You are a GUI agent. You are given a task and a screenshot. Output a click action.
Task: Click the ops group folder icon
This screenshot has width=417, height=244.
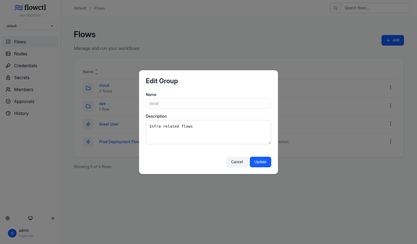pos(88,106)
